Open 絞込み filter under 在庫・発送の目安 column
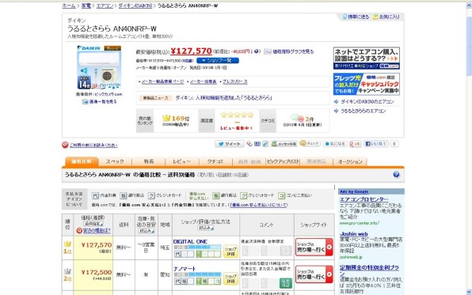 pyautogui.click(x=147, y=231)
